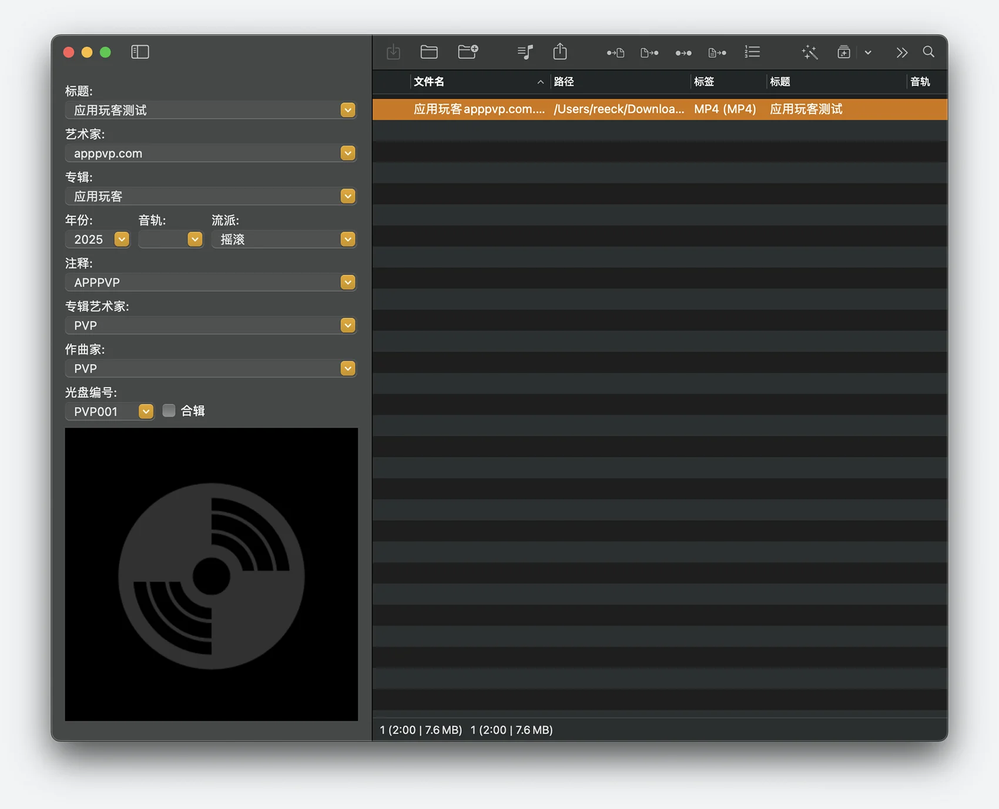The image size is (999, 809).
Task: Open the 标题 field dropdown arrow
Action: pos(348,110)
